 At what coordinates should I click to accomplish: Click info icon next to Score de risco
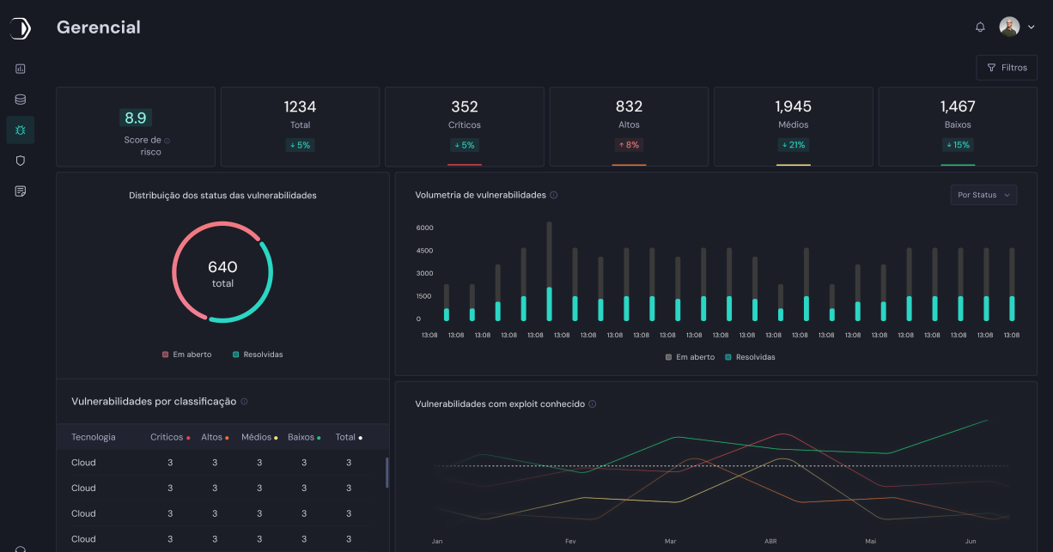tap(167, 141)
